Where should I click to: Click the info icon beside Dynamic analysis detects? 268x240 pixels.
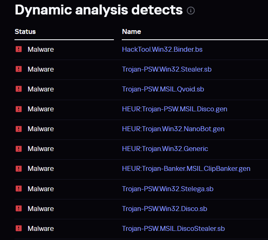[x=191, y=11]
